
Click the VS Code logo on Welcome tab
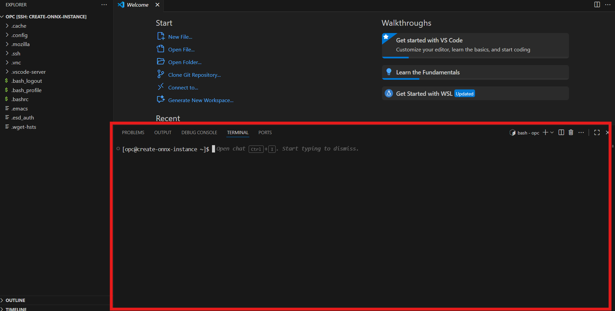point(121,5)
